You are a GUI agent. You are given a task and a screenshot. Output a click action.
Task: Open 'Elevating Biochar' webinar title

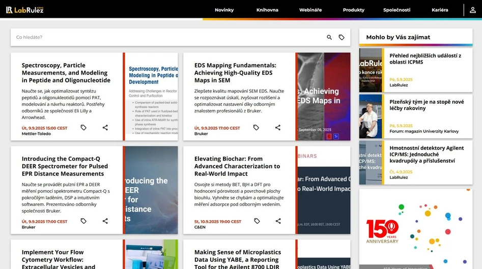point(237,166)
